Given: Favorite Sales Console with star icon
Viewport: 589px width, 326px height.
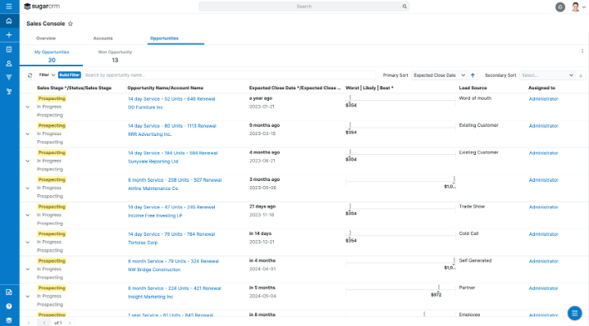Looking at the screenshot, I should (71, 24).
